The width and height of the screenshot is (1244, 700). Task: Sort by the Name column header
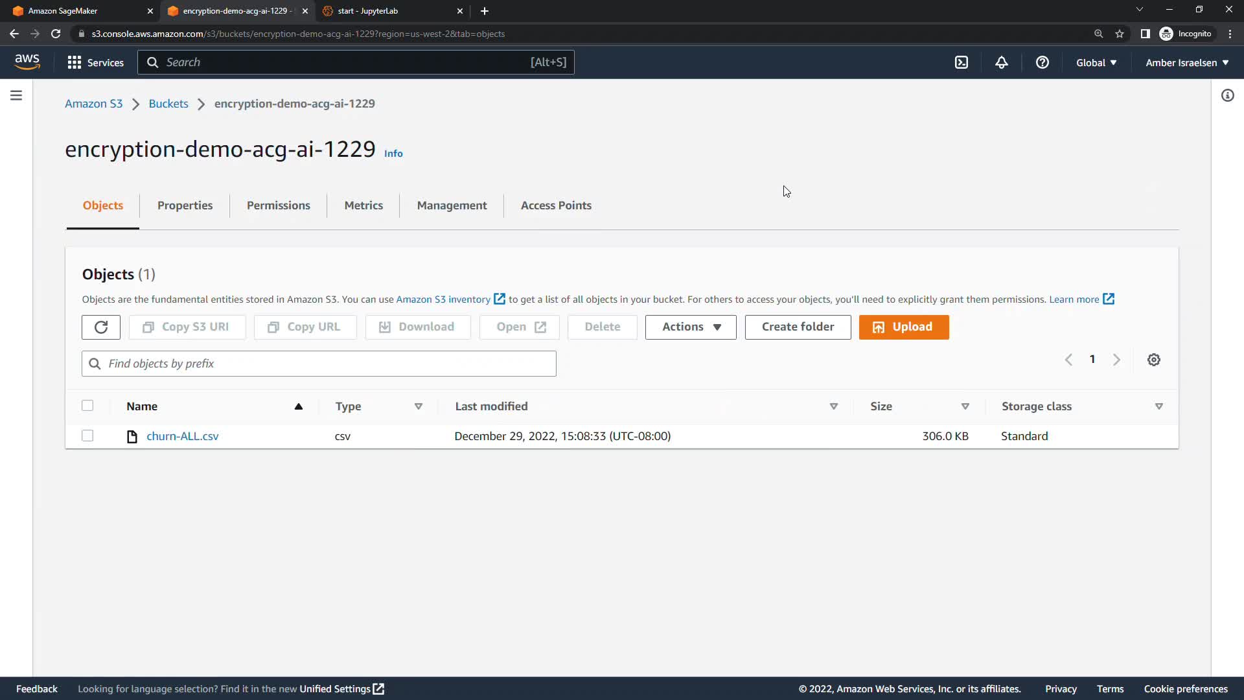(142, 406)
